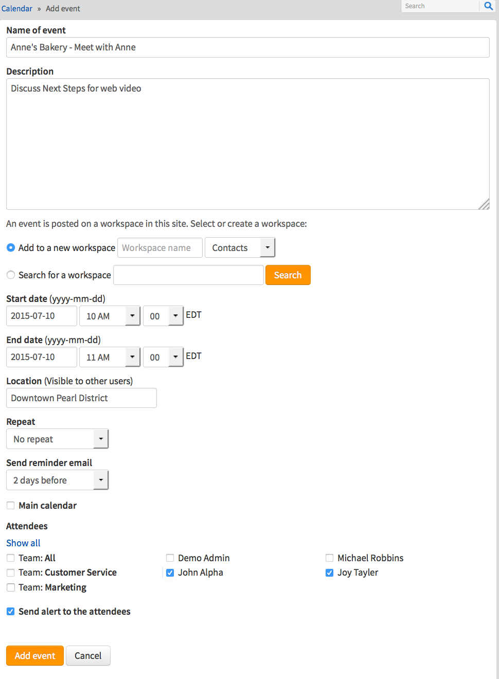Screen dimensions: 499x679
Task: Select Add to a new workspace radio
Action: pyautogui.click(x=11, y=247)
